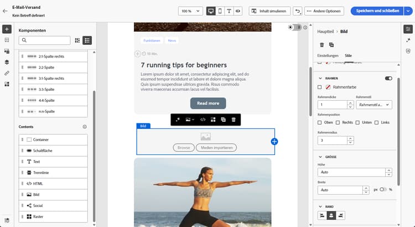Select the Trennlinie content component
Viewport: 415px width, 227px height.
(53, 173)
